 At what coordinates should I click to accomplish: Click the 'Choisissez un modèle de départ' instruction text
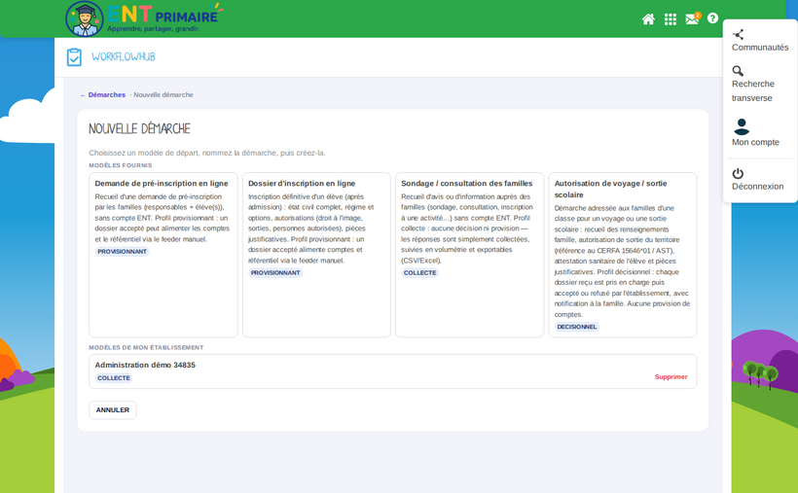click(207, 153)
